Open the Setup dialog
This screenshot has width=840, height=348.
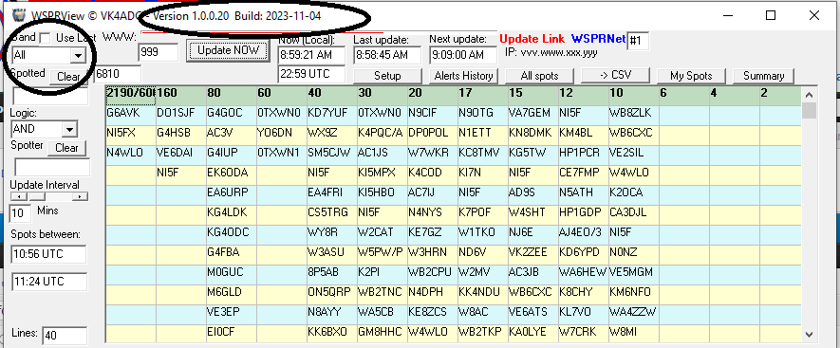387,76
